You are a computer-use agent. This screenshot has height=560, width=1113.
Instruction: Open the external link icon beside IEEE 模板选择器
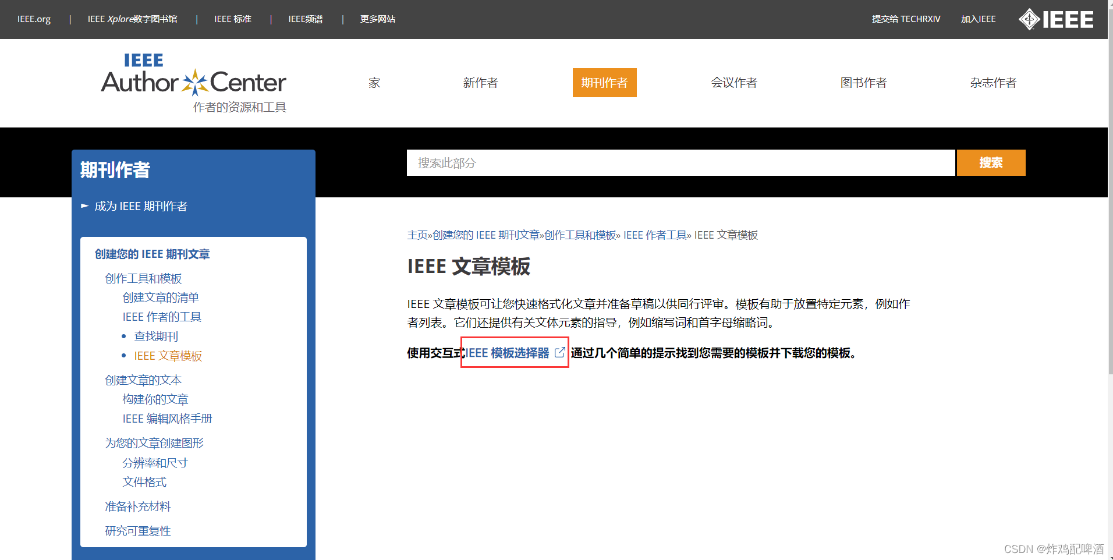[x=559, y=352]
